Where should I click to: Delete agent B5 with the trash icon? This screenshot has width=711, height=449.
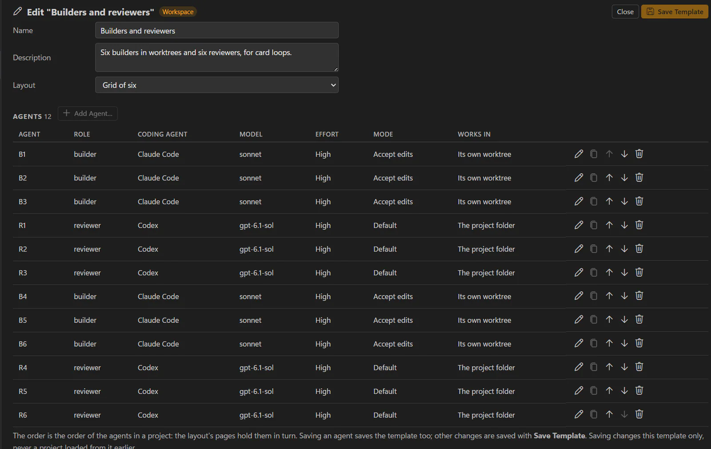pos(639,319)
